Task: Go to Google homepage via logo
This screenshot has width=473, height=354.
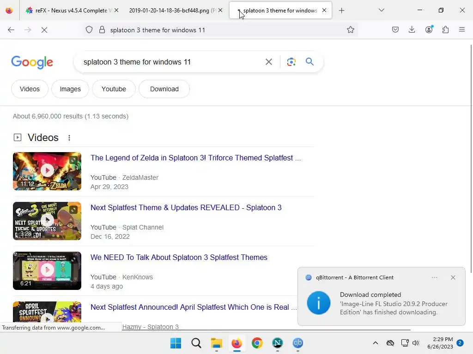Action: pyautogui.click(x=32, y=62)
